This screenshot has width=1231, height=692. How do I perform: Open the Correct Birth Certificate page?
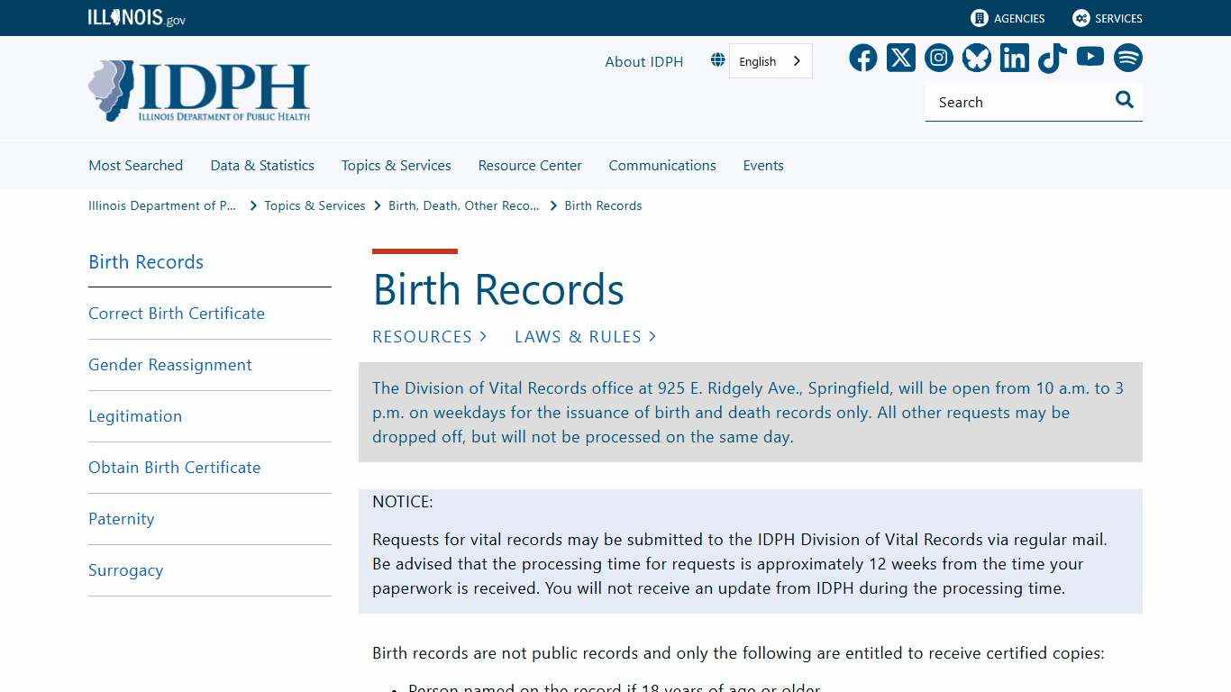point(177,313)
